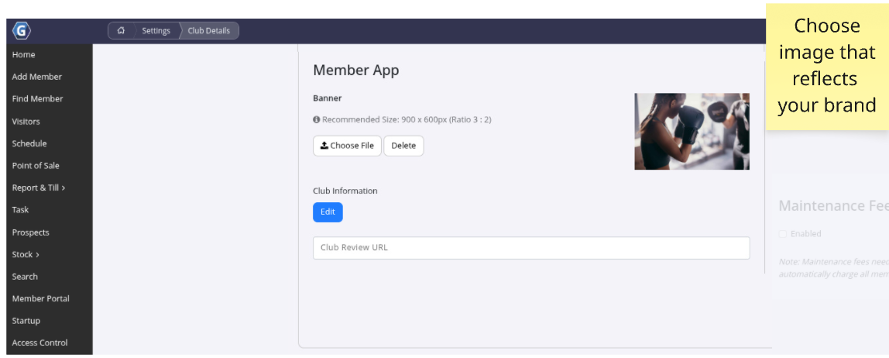Screen dimensions: 889x358
Task: Open the Schedule page
Action: 29,143
